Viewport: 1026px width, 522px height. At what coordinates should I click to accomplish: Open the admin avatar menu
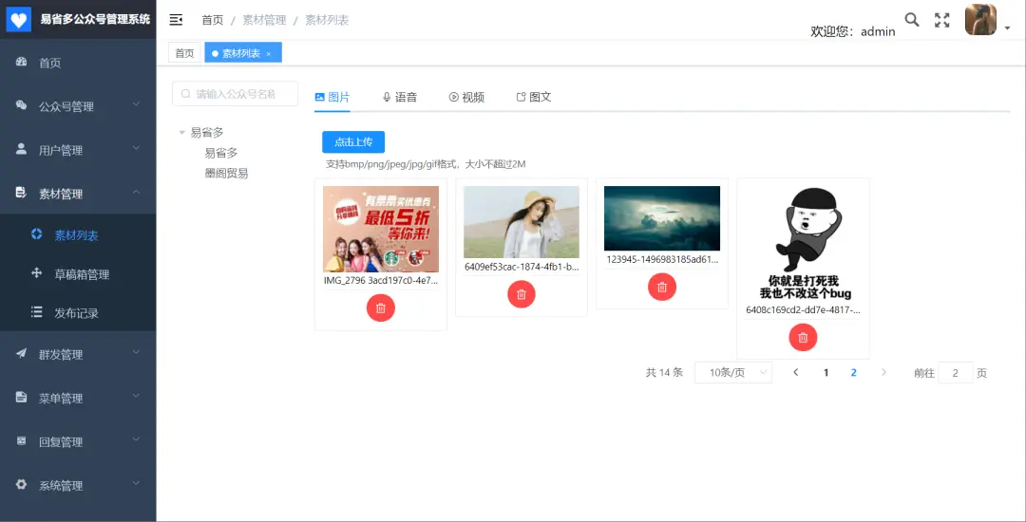980,20
